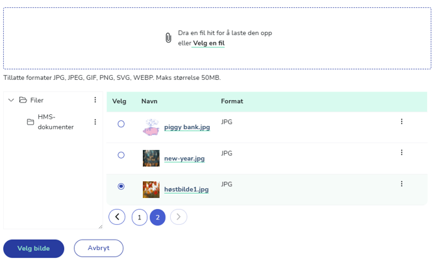435x263 pixels.
Task: Select the høstbilde1.jpg radio button
Action: point(121,186)
